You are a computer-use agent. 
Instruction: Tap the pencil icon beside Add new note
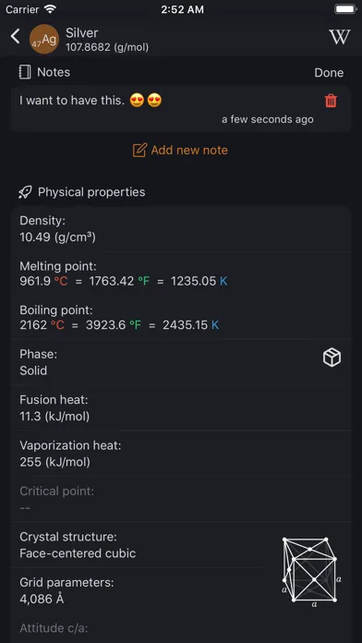(x=139, y=150)
